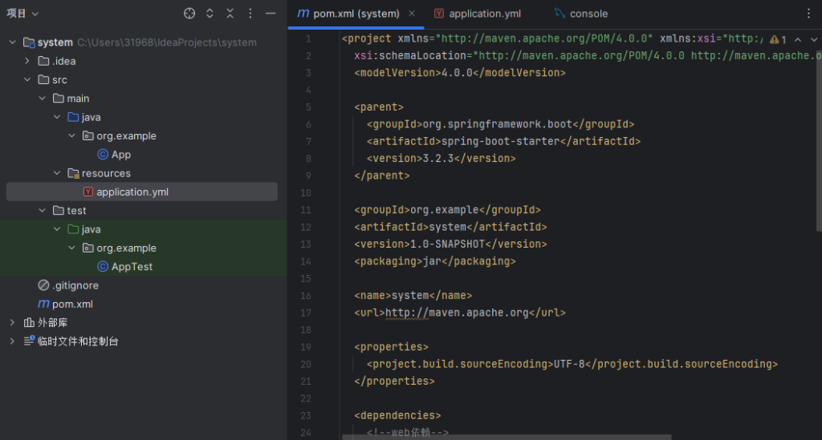Image resolution: width=822 pixels, height=440 pixels.
Task: Open editor tabs three-dot options menu
Action: click(x=808, y=14)
